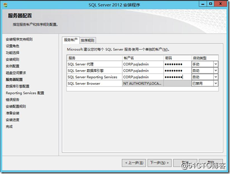Click the 上一步(B) back button

[134, 163]
